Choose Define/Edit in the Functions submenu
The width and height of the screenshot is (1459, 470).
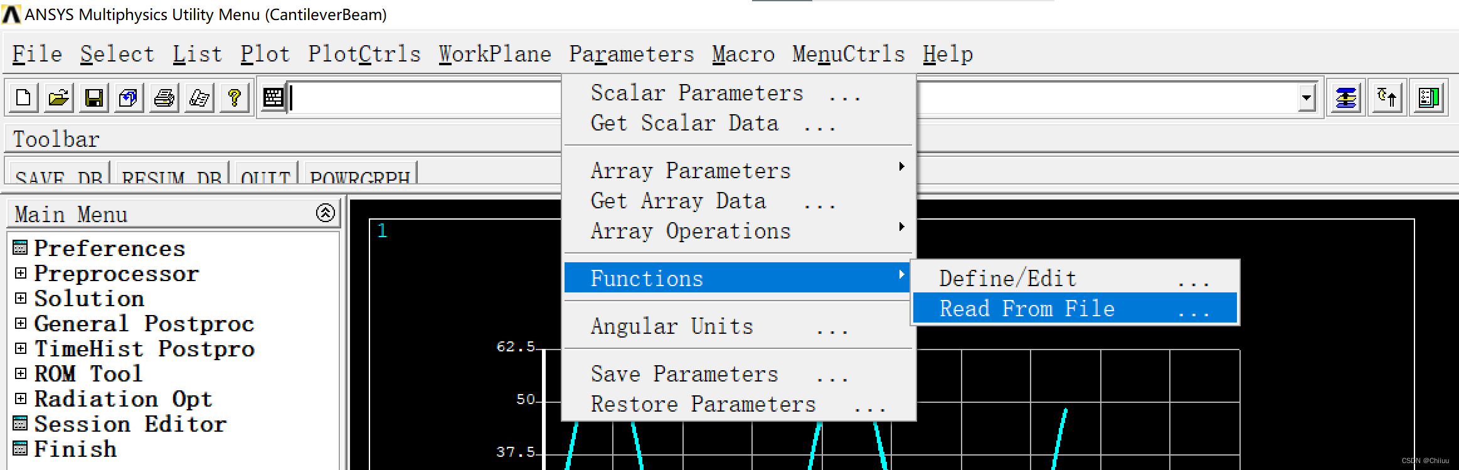1074,278
